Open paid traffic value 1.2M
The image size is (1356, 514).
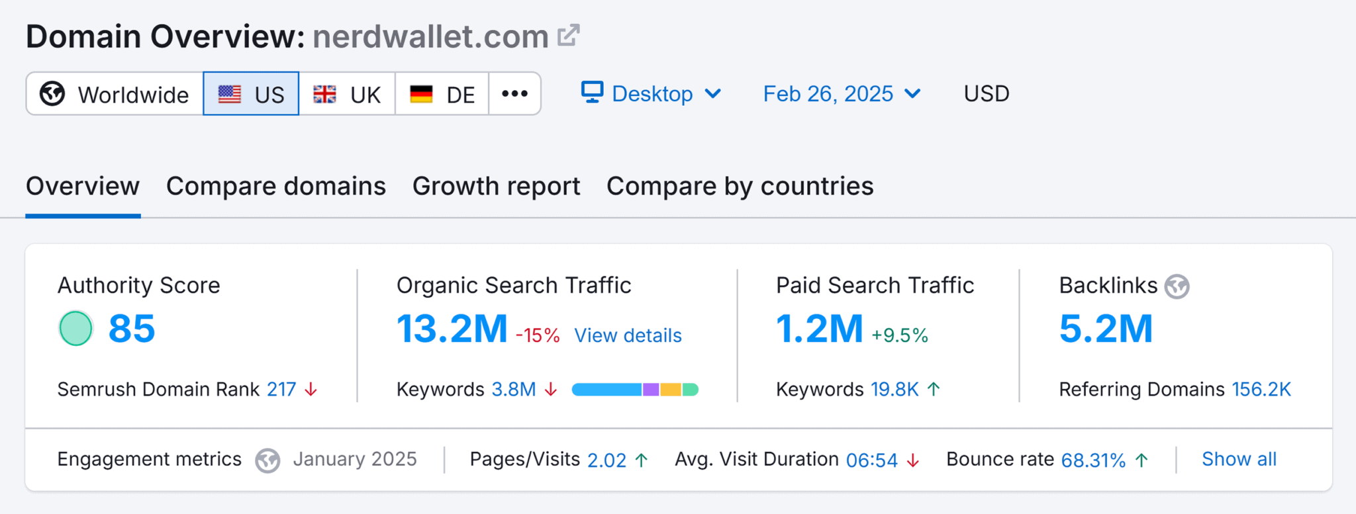pyautogui.click(x=820, y=329)
